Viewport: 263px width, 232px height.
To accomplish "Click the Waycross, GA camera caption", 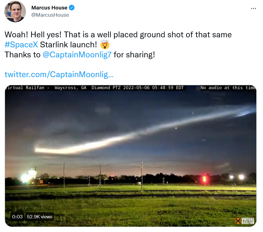I will click(70, 88).
